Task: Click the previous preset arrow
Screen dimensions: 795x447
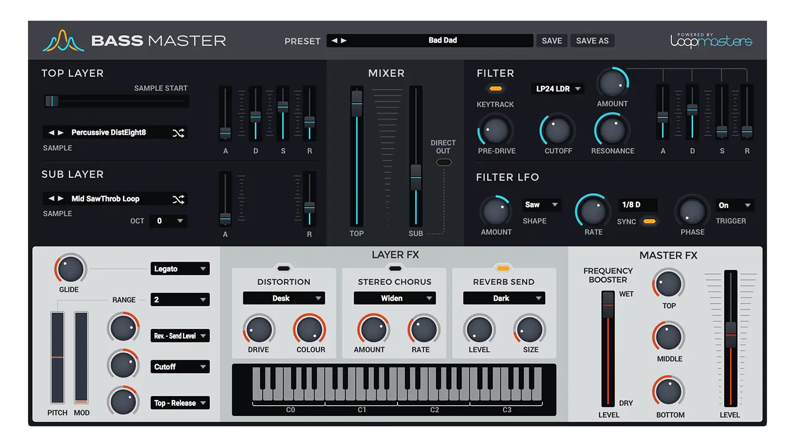Action: click(x=334, y=41)
